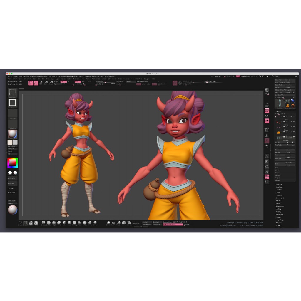Toggle the Rgb paint mode
This screenshot has height=301, width=301.
click(63, 82)
